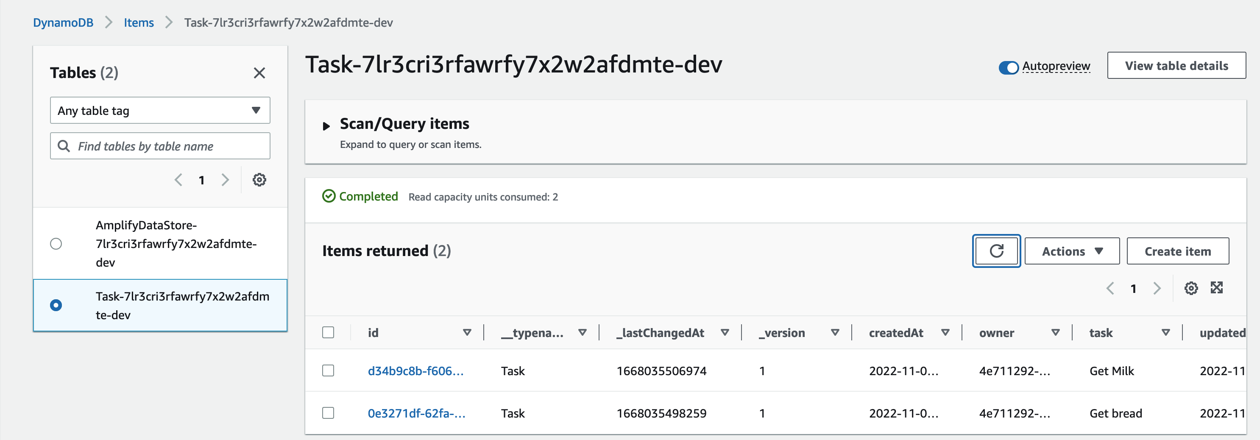Close the Tables side panel
Screen dimensions: 1260x440
259,73
